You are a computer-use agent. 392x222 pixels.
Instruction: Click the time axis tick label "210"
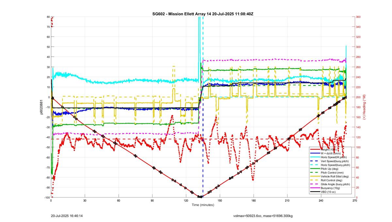coord(287,200)
